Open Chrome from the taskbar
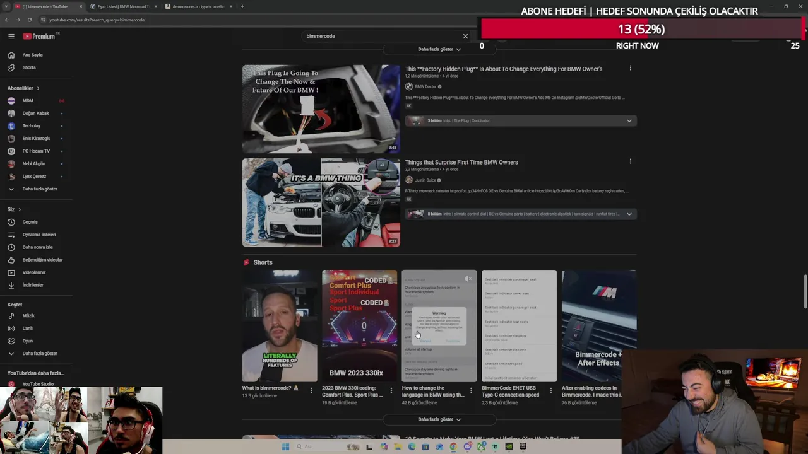This screenshot has width=808, height=454. point(453,446)
